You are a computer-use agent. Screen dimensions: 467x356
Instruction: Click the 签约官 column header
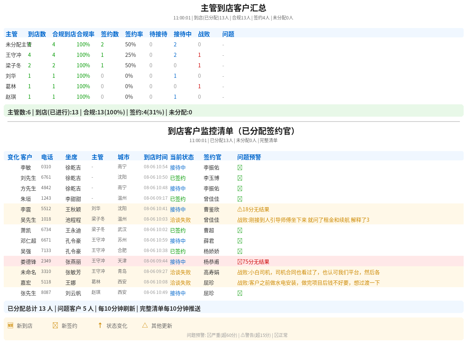tap(213, 157)
